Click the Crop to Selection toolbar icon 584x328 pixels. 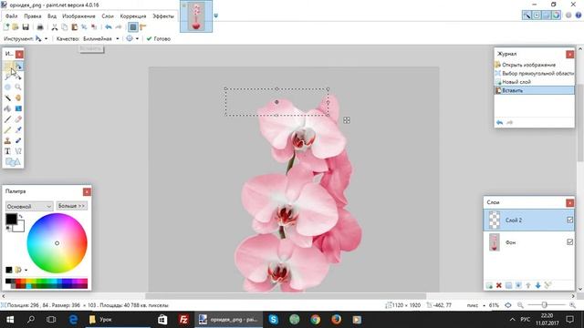click(84, 27)
